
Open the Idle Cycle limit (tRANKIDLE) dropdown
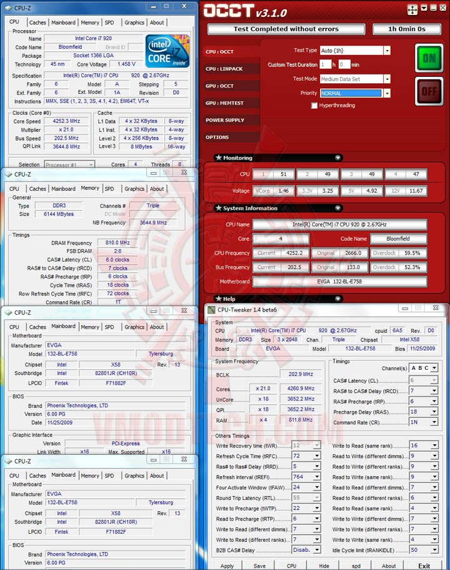pos(435,550)
